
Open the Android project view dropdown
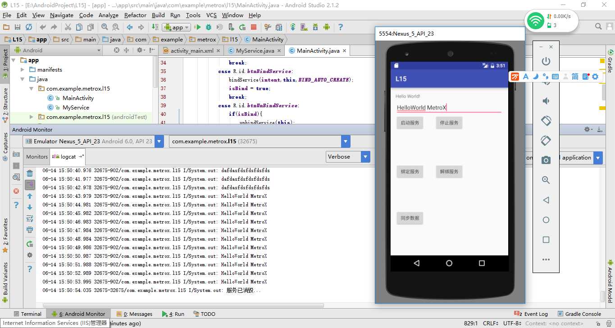(x=58, y=50)
